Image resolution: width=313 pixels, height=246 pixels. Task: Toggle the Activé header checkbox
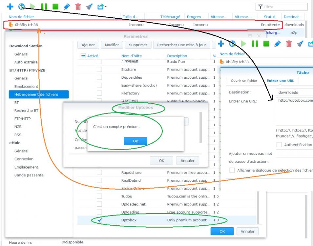point(83,56)
